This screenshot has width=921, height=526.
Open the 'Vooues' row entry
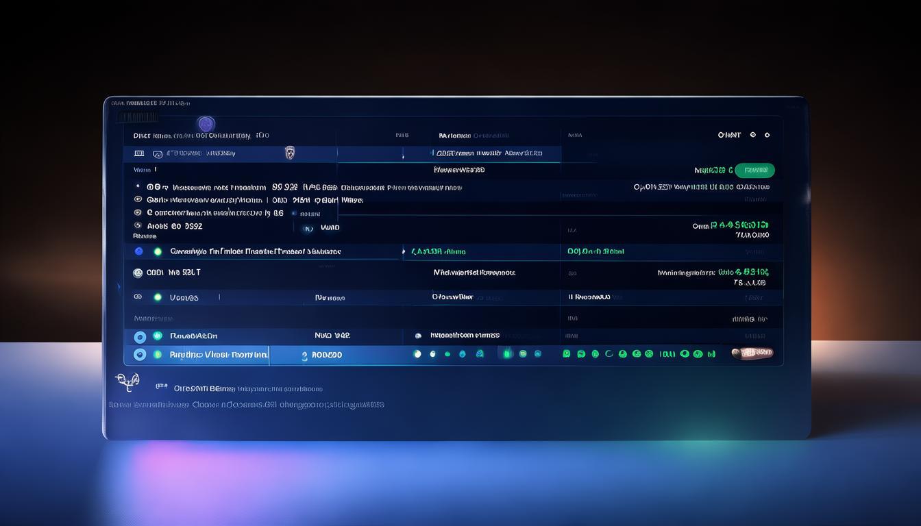(184, 298)
